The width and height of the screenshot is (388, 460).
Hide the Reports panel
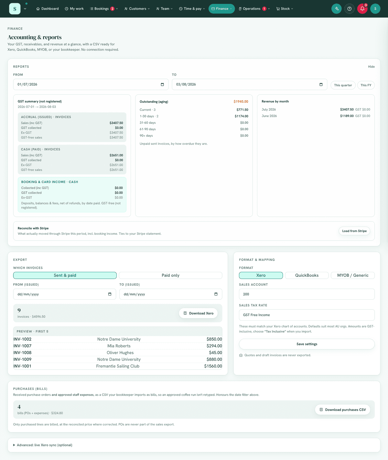pyautogui.click(x=371, y=67)
